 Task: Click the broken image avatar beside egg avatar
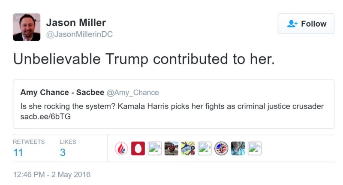pos(154,149)
